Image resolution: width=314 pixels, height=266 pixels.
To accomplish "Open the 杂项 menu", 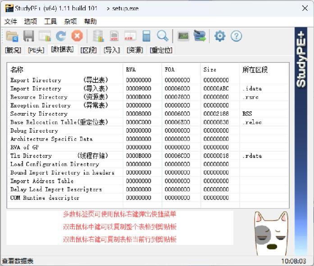I will [x=70, y=21].
